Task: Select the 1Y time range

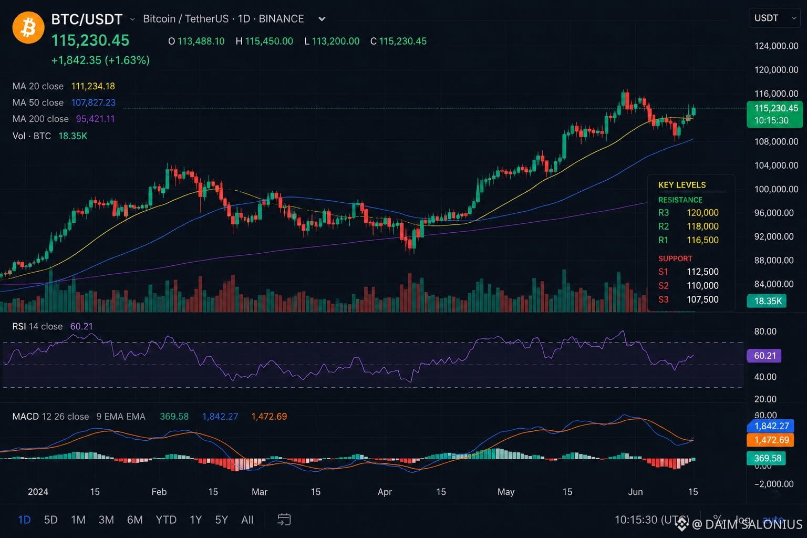Action: [x=195, y=520]
